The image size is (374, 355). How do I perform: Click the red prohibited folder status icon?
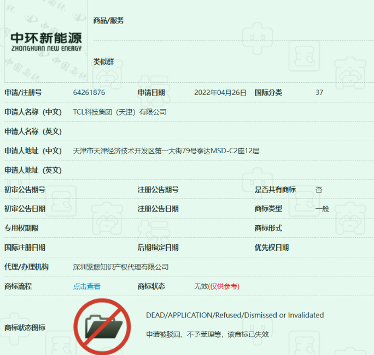102,327
